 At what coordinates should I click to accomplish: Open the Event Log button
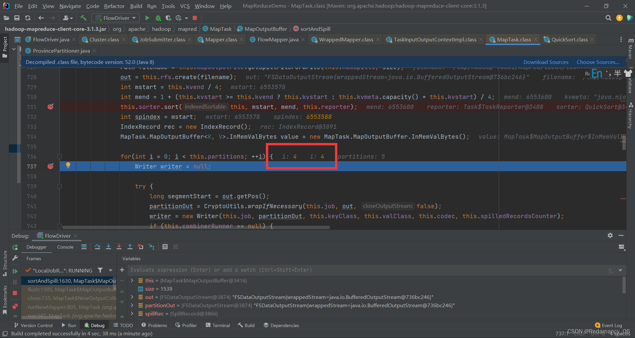[609, 325]
